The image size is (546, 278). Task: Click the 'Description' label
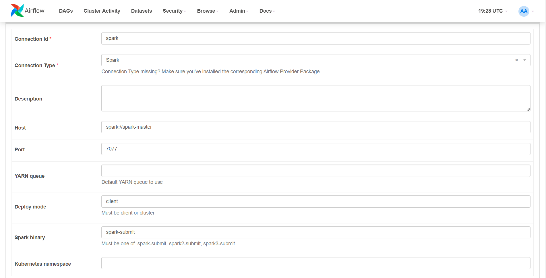pyautogui.click(x=28, y=99)
